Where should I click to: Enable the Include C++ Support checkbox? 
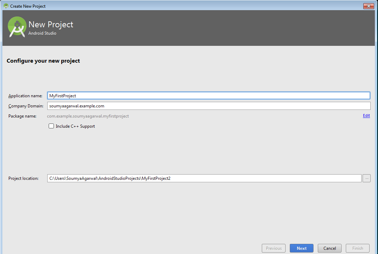51,126
